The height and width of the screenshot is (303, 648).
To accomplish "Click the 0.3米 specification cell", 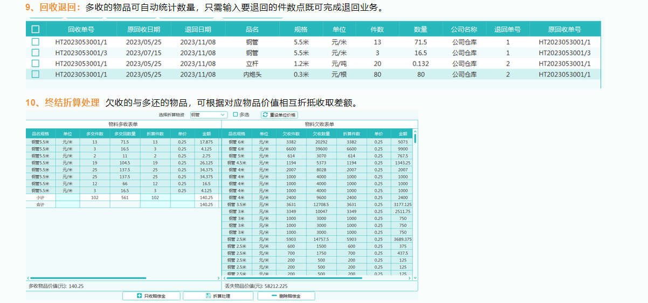I will click(301, 74).
